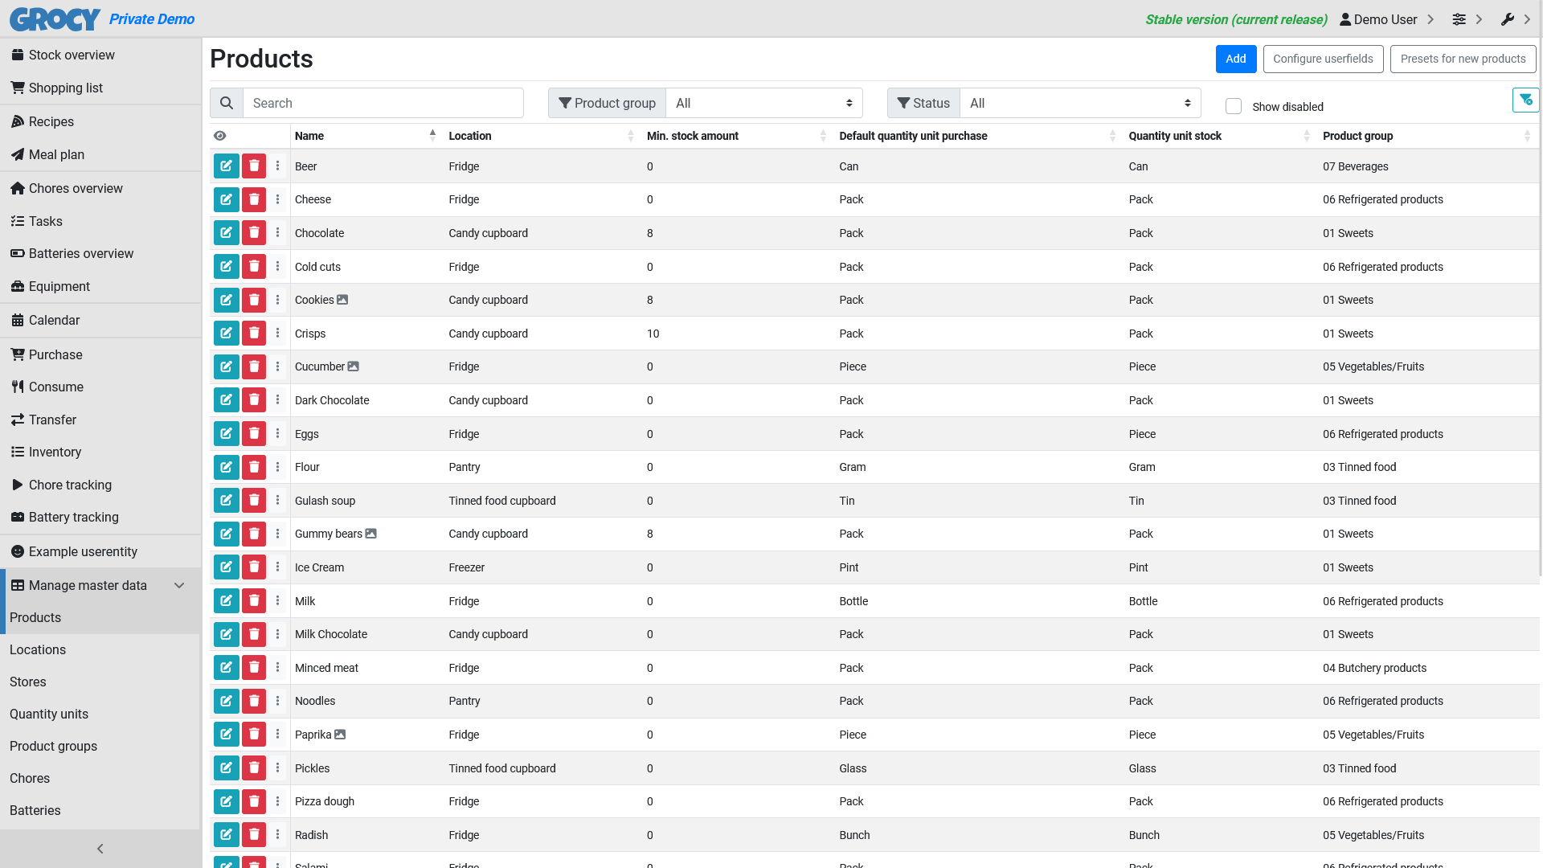This screenshot has height=868, width=1543.
Task: Go to the Purchase page
Action: pyautogui.click(x=100, y=354)
